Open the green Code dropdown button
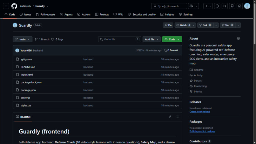 (172, 39)
